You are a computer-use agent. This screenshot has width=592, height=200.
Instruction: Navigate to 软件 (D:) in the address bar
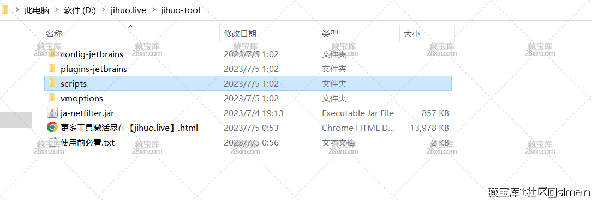click(x=80, y=10)
